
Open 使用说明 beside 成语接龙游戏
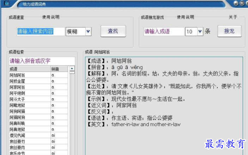pyautogui.click(x=185, y=17)
